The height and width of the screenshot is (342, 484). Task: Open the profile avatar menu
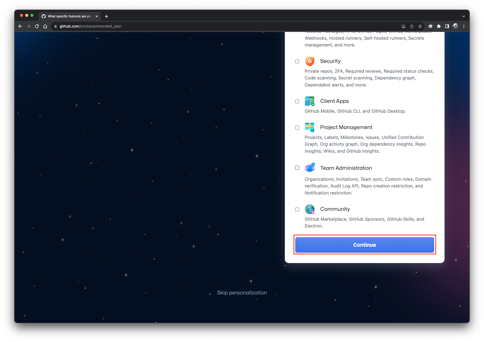point(455,26)
